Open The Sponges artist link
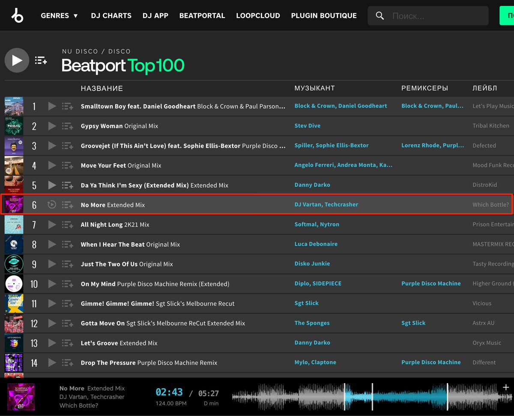The image size is (514, 416). (312, 323)
